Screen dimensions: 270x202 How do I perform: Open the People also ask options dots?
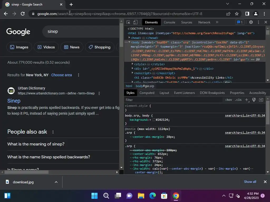(x=53, y=132)
